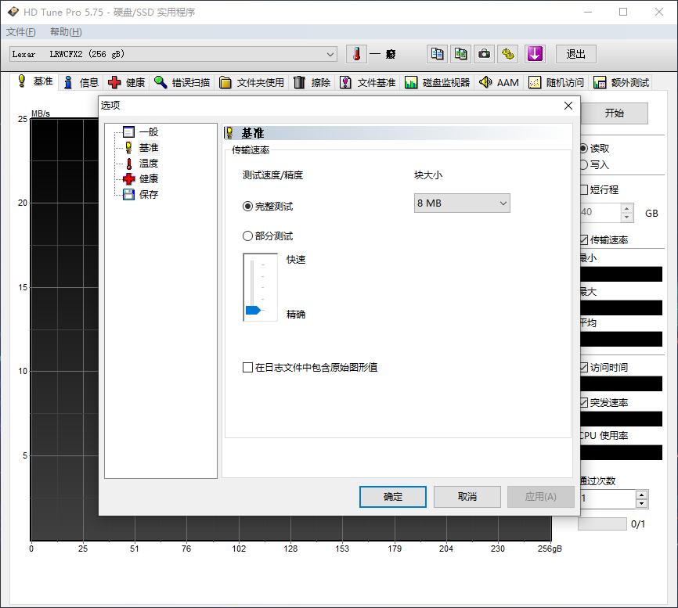
Task: Open the options tools icon in toolbar
Action: [x=509, y=54]
